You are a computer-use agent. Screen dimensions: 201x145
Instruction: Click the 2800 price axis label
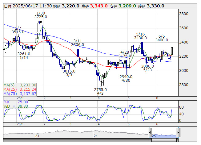point(183,85)
